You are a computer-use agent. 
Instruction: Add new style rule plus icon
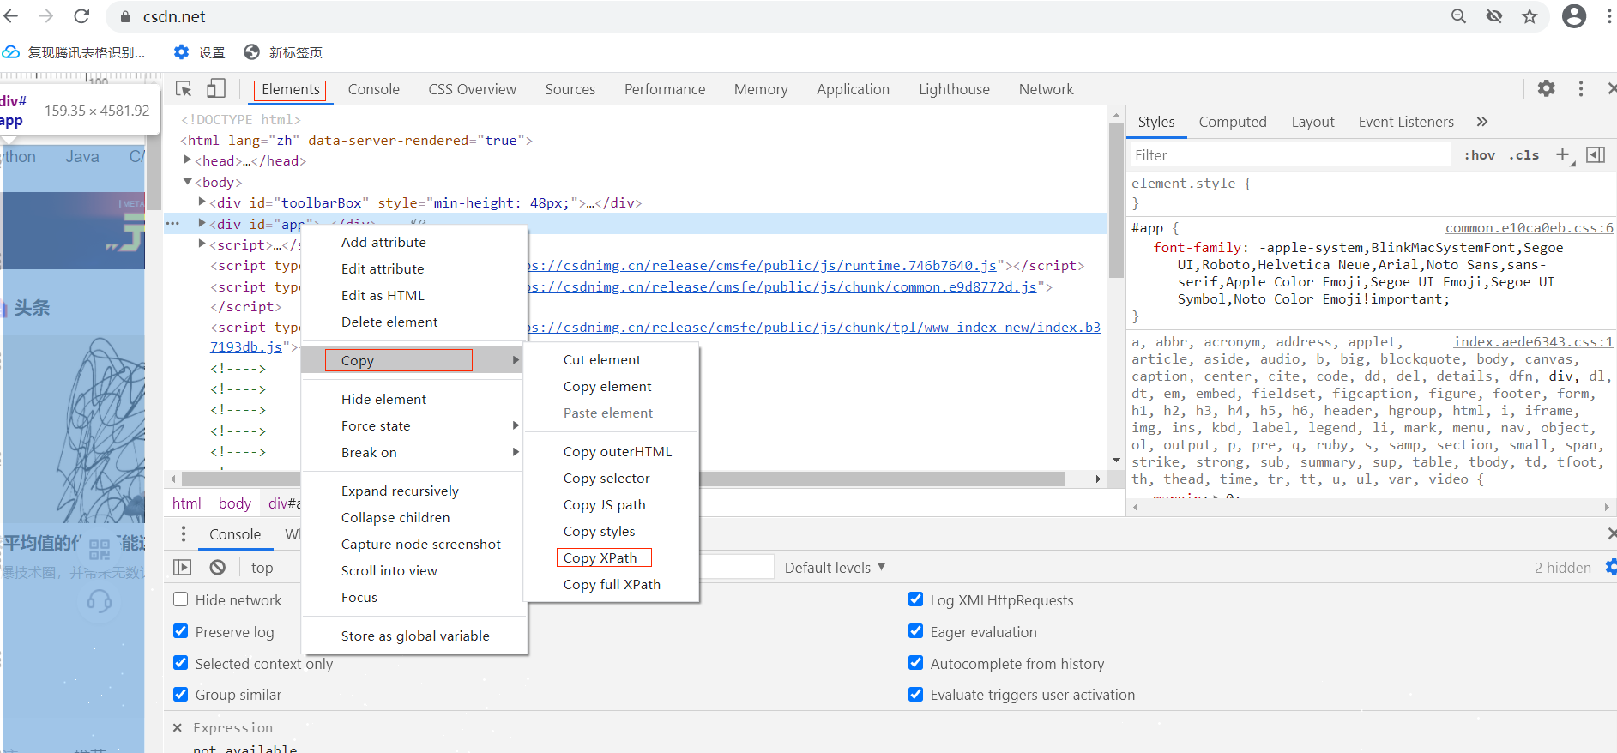(x=1563, y=154)
